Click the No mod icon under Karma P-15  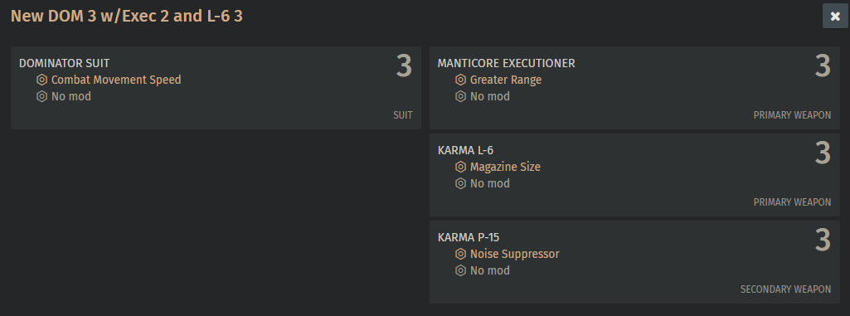461,270
